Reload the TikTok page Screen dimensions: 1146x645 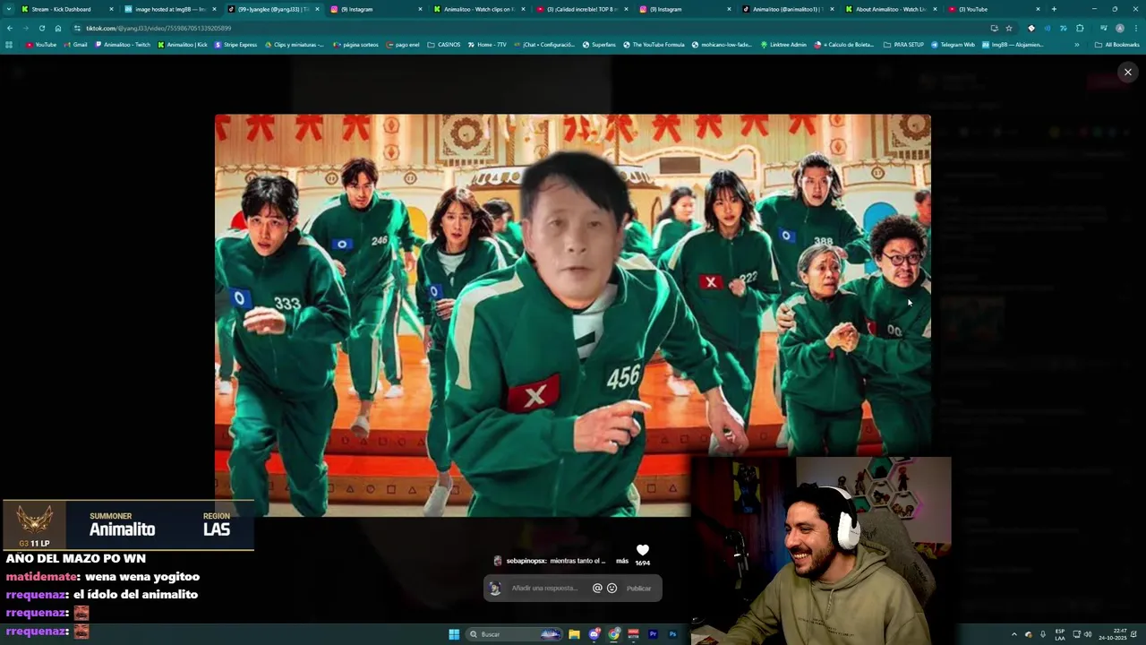tap(41, 28)
